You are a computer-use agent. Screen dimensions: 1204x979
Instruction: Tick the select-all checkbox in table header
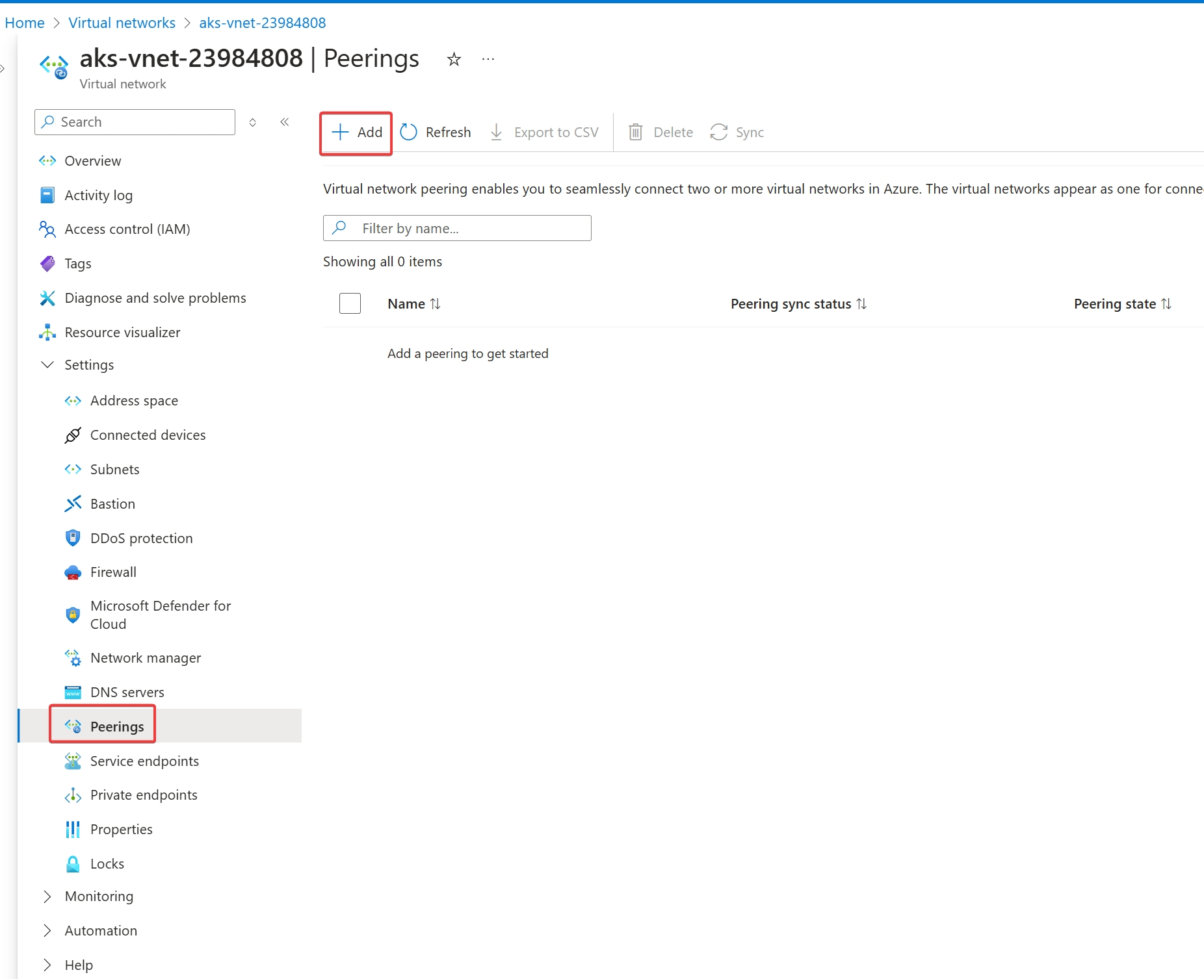pyautogui.click(x=350, y=303)
